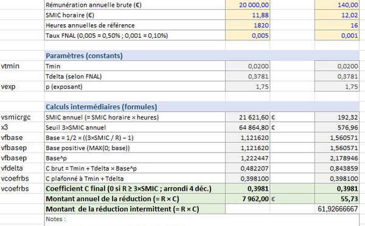Click the SMIC annuel value 21 621,60

click(x=248, y=117)
